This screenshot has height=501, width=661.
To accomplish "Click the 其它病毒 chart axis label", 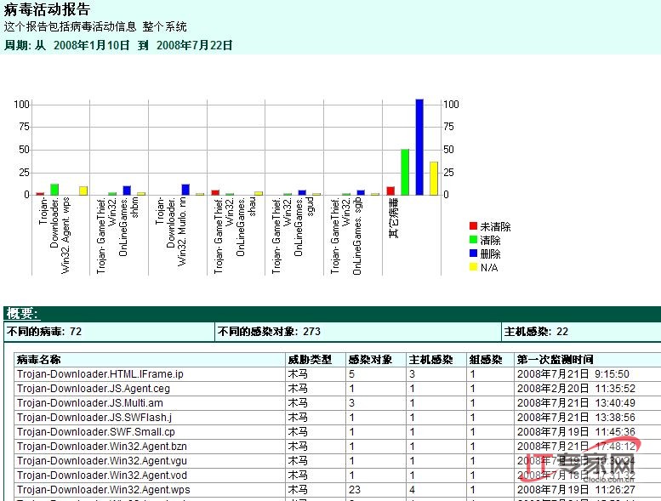I will [393, 219].
